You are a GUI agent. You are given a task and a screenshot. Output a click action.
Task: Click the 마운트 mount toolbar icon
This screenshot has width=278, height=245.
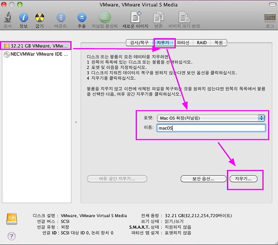pos(61,20)
